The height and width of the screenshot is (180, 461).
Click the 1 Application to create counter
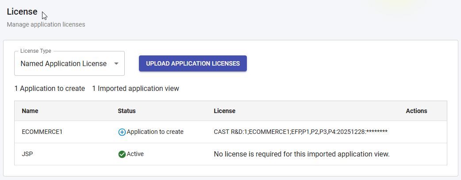tap(50, 88)
